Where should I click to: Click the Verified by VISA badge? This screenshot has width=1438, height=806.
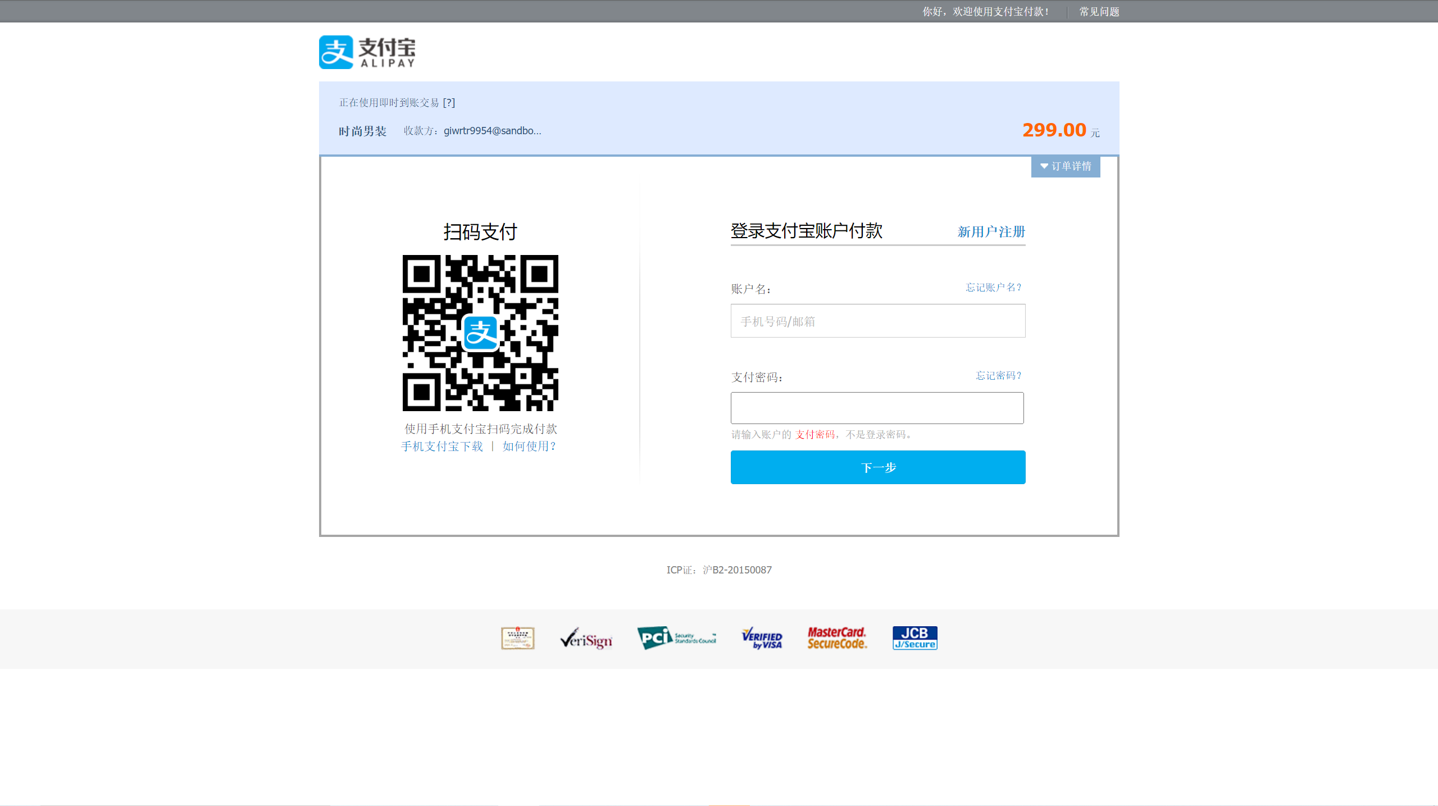(x=762, y=639)
